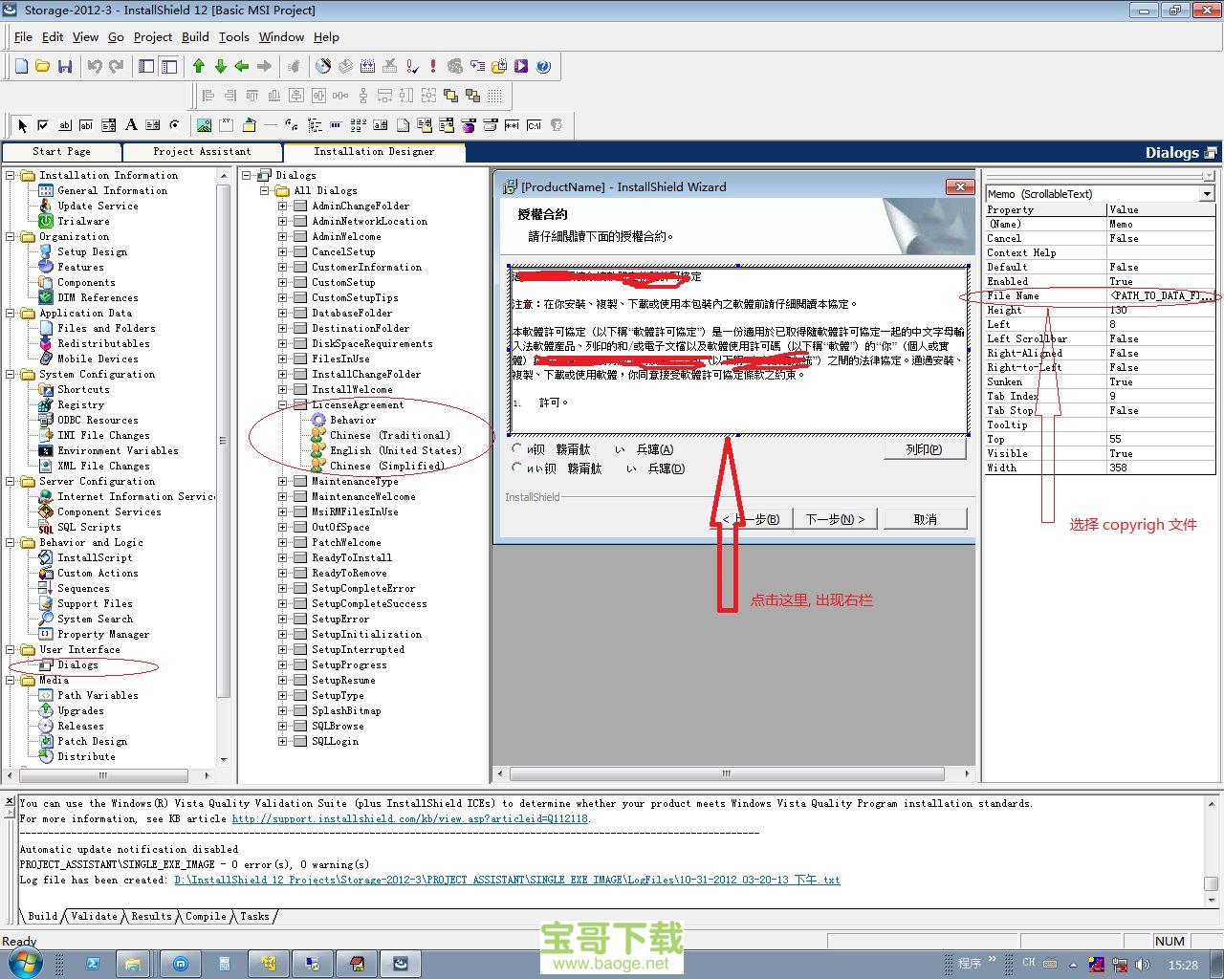
Task: Select the radio button control tool
Action: click(x=174, y=125)
